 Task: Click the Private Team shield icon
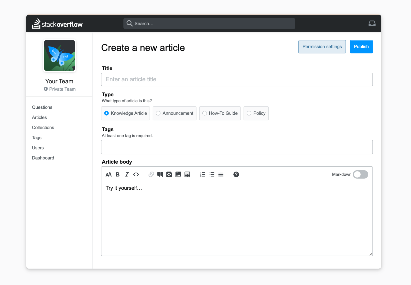tap(46, 89)
